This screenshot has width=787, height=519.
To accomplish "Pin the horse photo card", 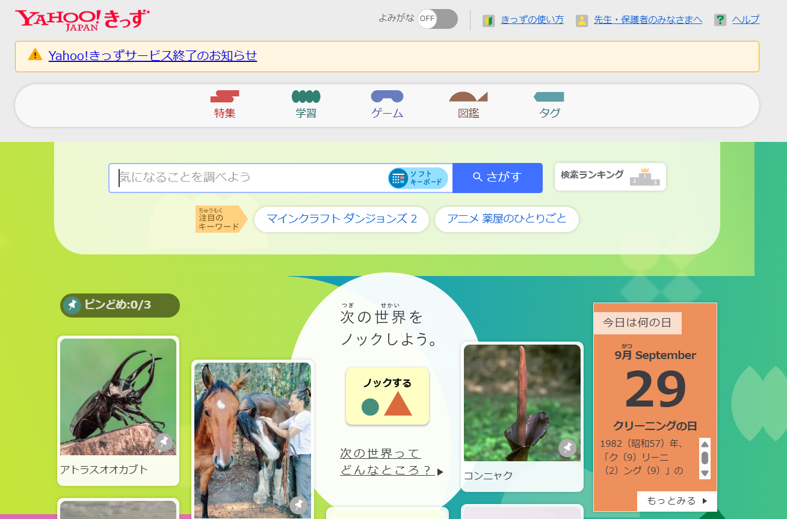I will click(x=298, y=505).
